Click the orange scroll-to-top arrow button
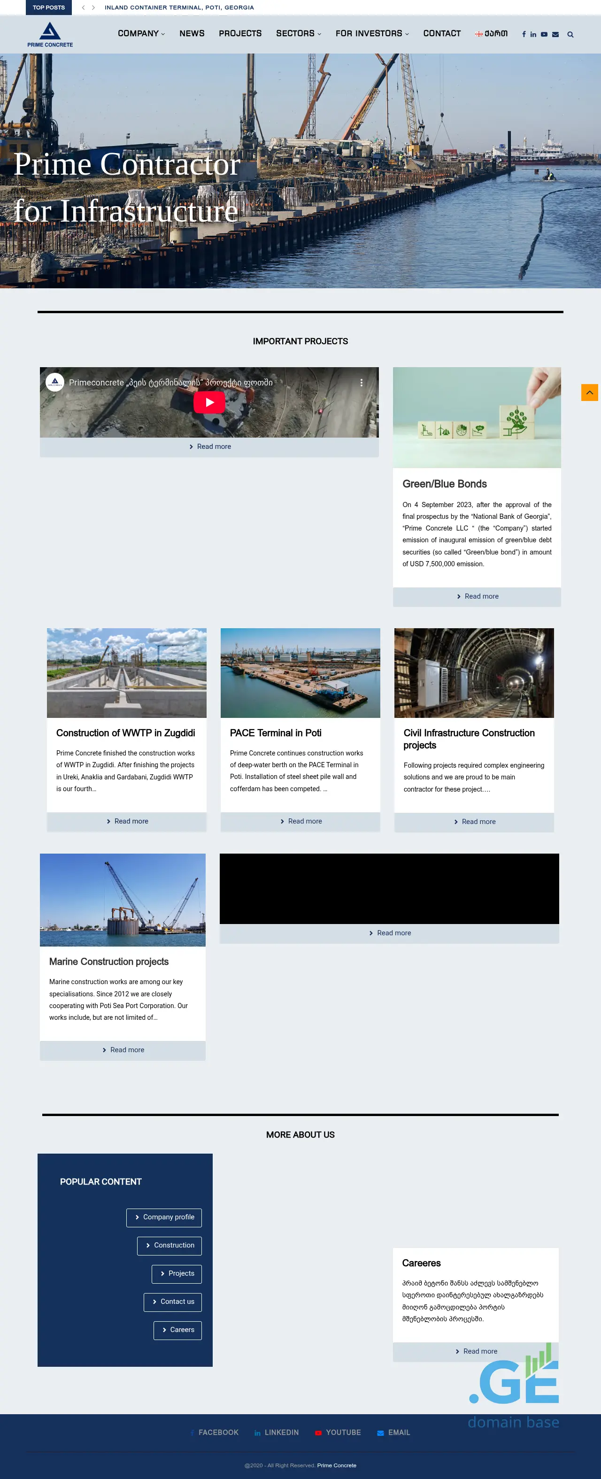 coord(589,393)
